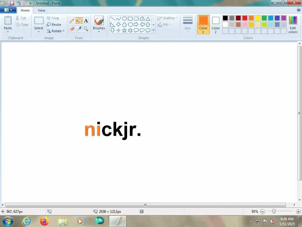
Task: Pick the yellow color swatch
Action: [x=258, y=18]
